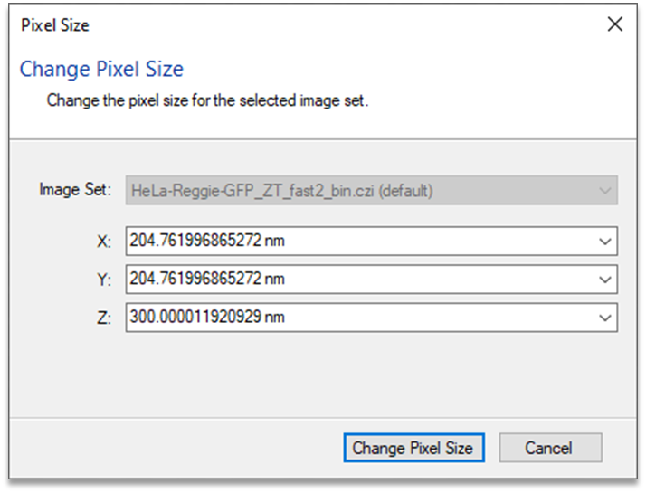
Task: Expand the Y pixel size dropdown arrow
Action: [604, 280]
